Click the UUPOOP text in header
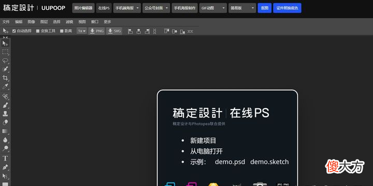Screen dimensions: 373x186 point(53,8)
